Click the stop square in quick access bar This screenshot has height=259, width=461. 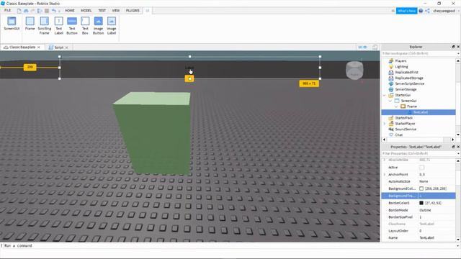point(47,11)
